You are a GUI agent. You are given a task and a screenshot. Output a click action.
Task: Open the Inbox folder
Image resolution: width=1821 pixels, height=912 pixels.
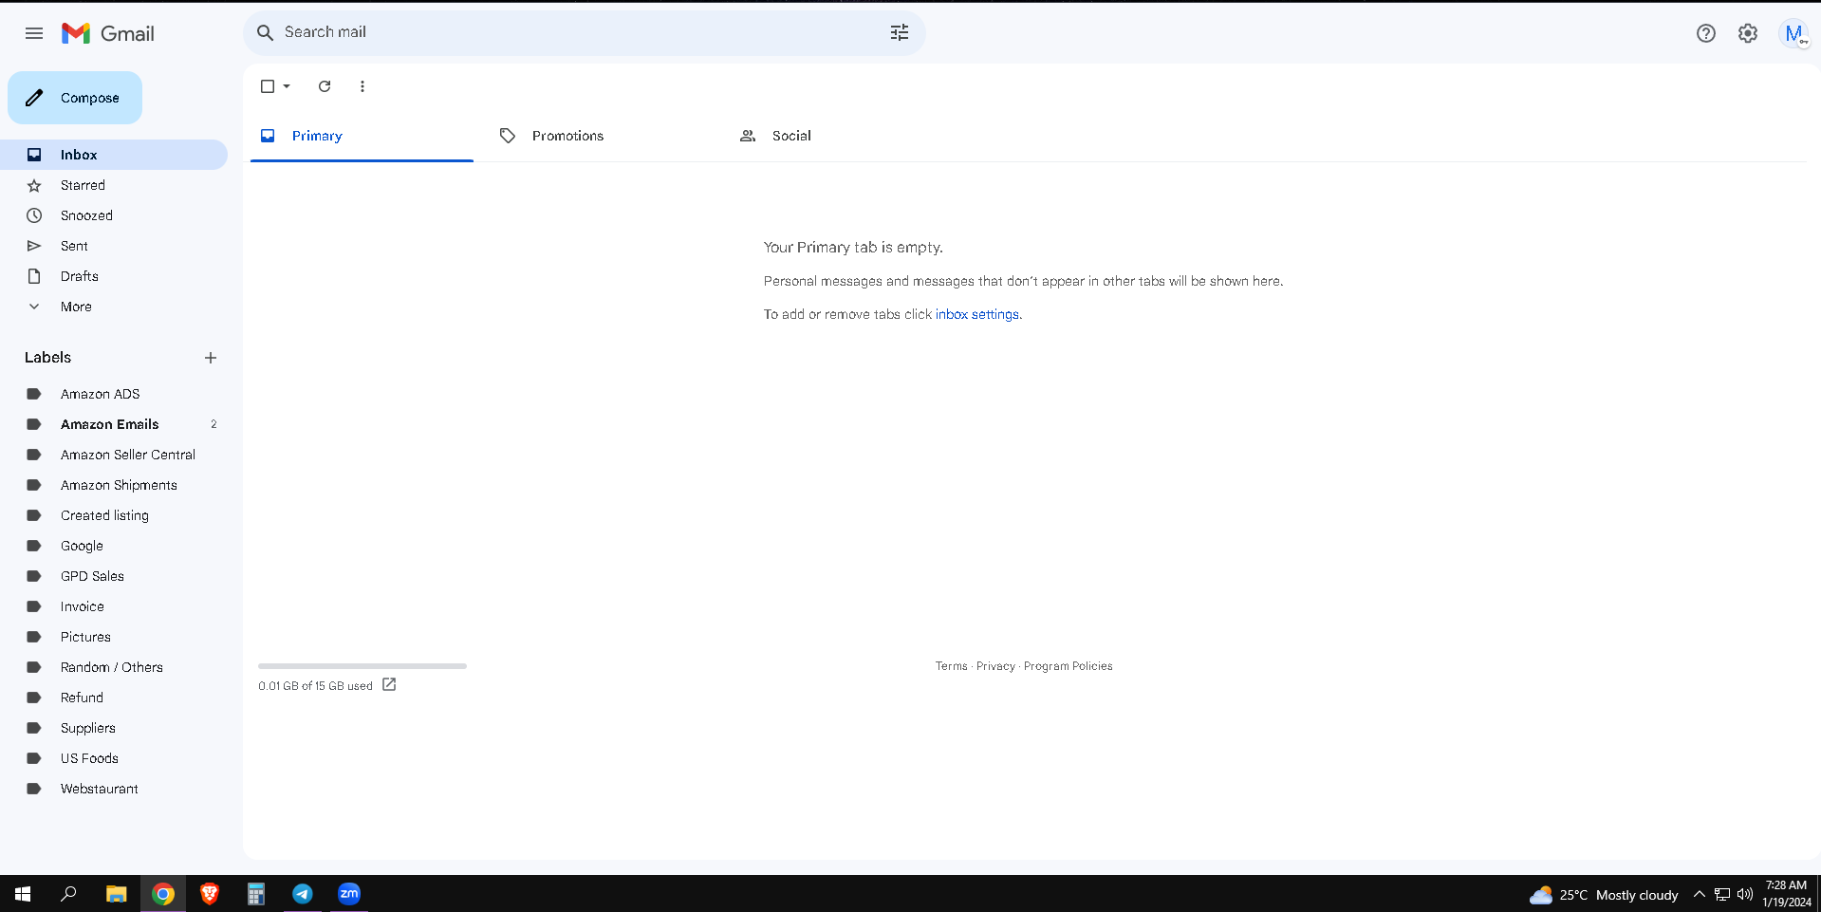click(x=114, y=155)
